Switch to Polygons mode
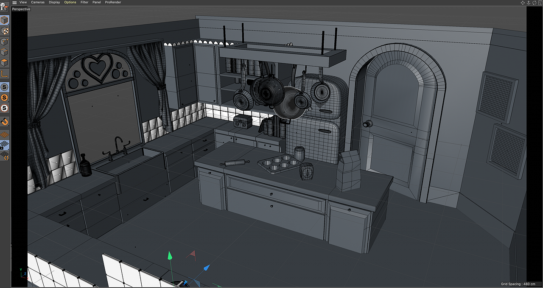 click(5, 63)
